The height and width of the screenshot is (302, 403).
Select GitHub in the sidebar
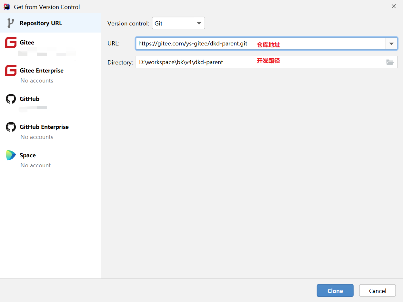[x=30, y=99]
